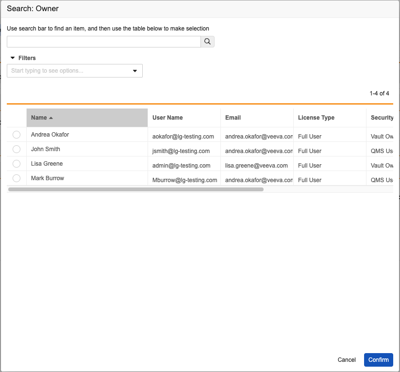Select the John Smith radio button

coord(17,149)
